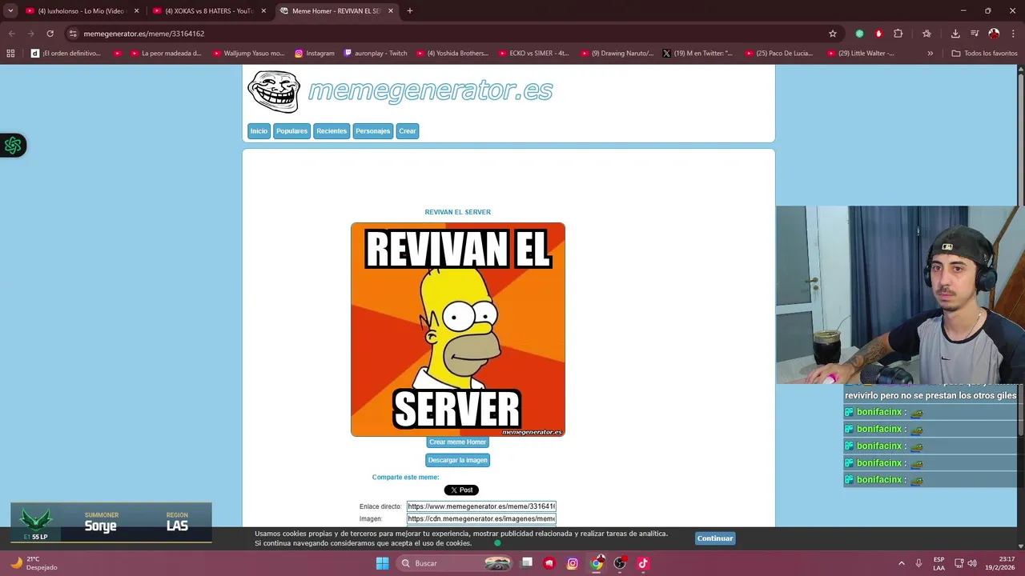The height and width of the screenshot is (576, 1025).
Task: Open Google Chrome in the taskbar
Action: 596,563
